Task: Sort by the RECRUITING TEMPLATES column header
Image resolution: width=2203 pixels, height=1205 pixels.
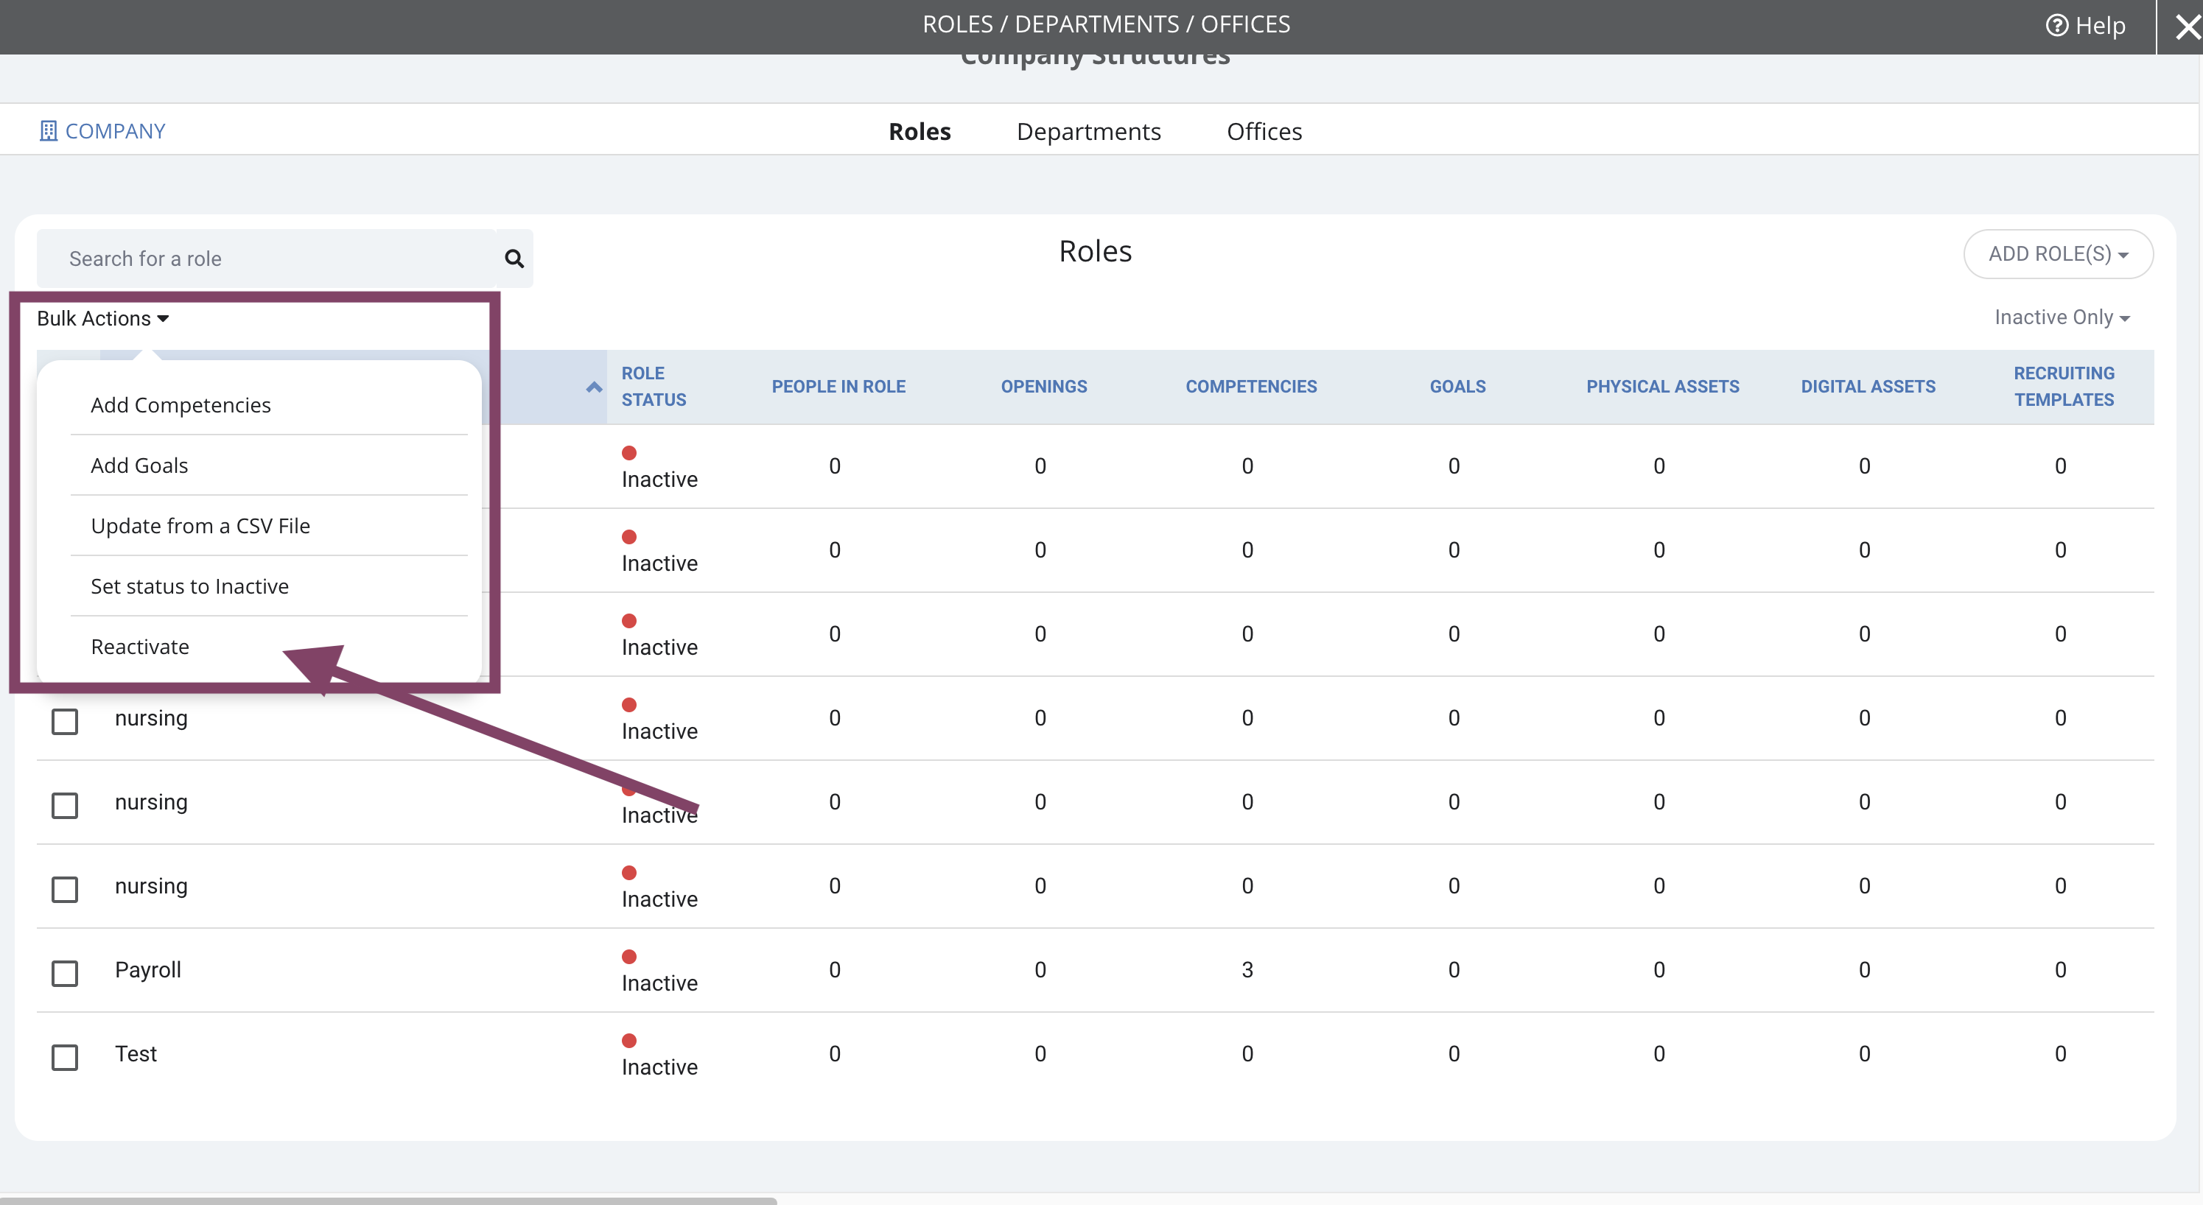Action: (2064, 387)
